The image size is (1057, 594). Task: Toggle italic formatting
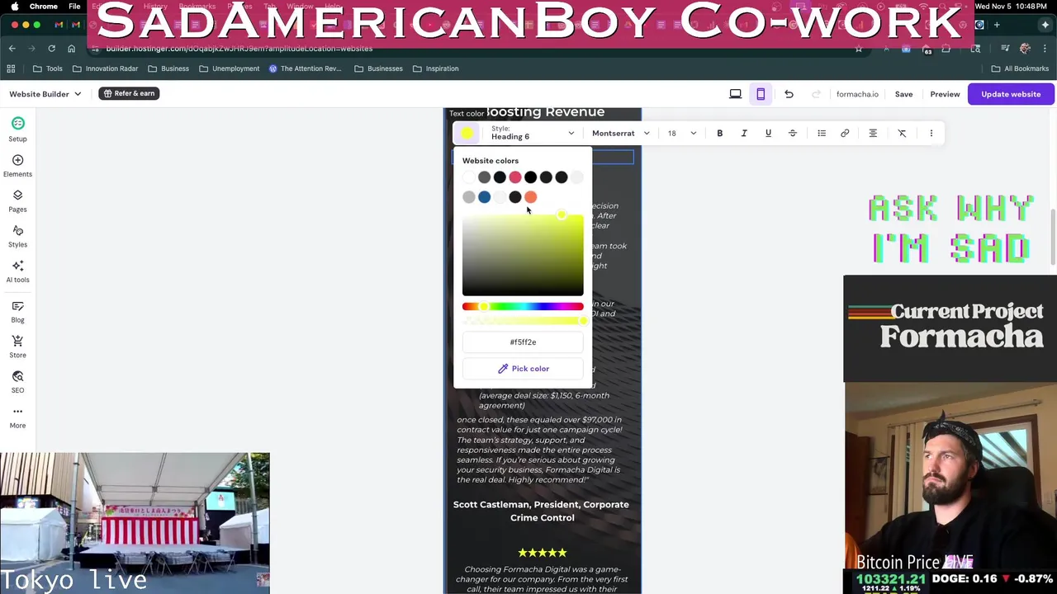tap(744, 133)
